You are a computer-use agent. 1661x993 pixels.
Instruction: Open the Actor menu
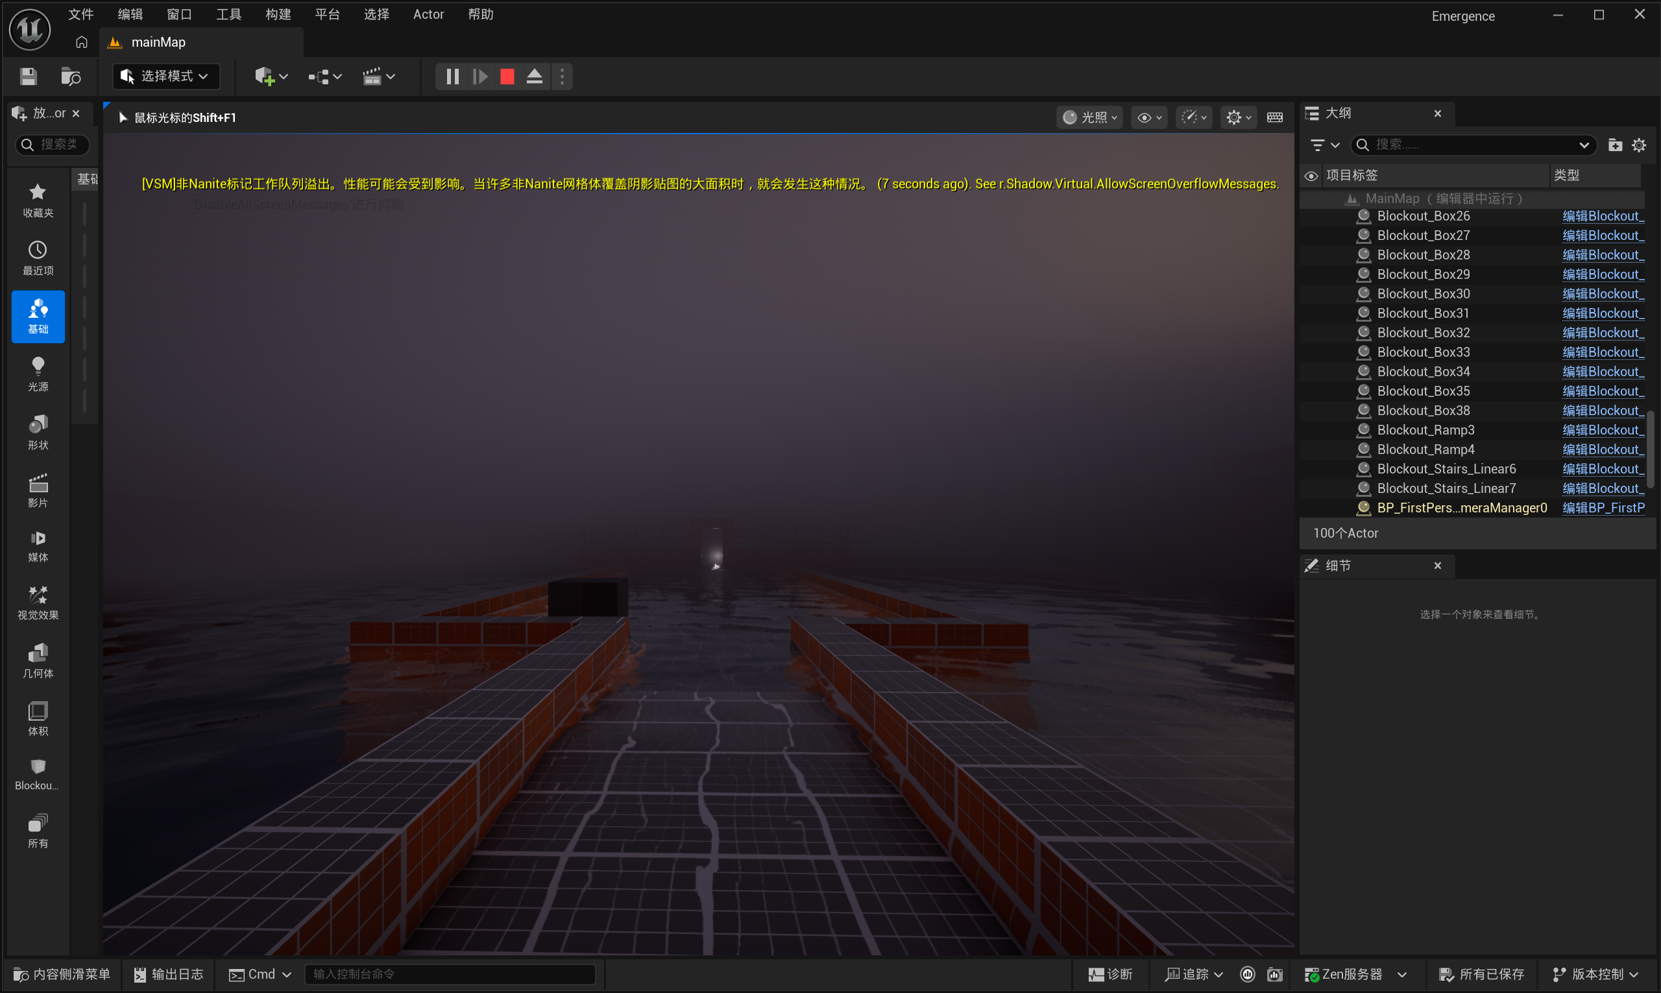[428, 14]
